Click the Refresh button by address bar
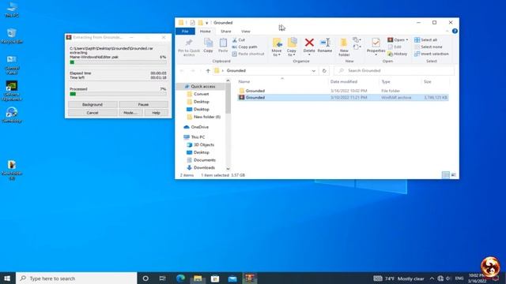506x284 pixels. (324, 70)
